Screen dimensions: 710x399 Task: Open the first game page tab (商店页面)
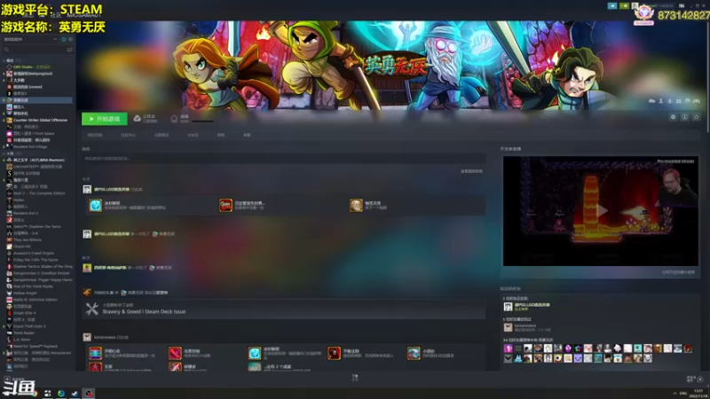coord(95,136)
